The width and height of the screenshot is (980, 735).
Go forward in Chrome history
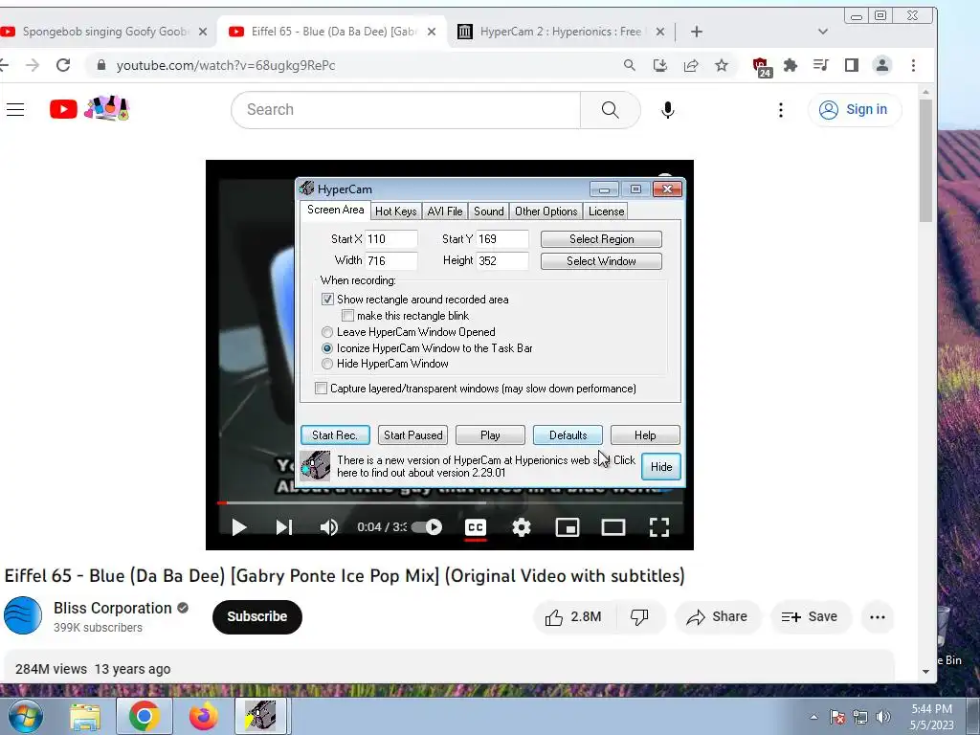point(33,65)
